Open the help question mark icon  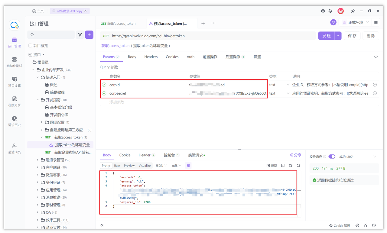pyautogui.click(x=374, y=225)
